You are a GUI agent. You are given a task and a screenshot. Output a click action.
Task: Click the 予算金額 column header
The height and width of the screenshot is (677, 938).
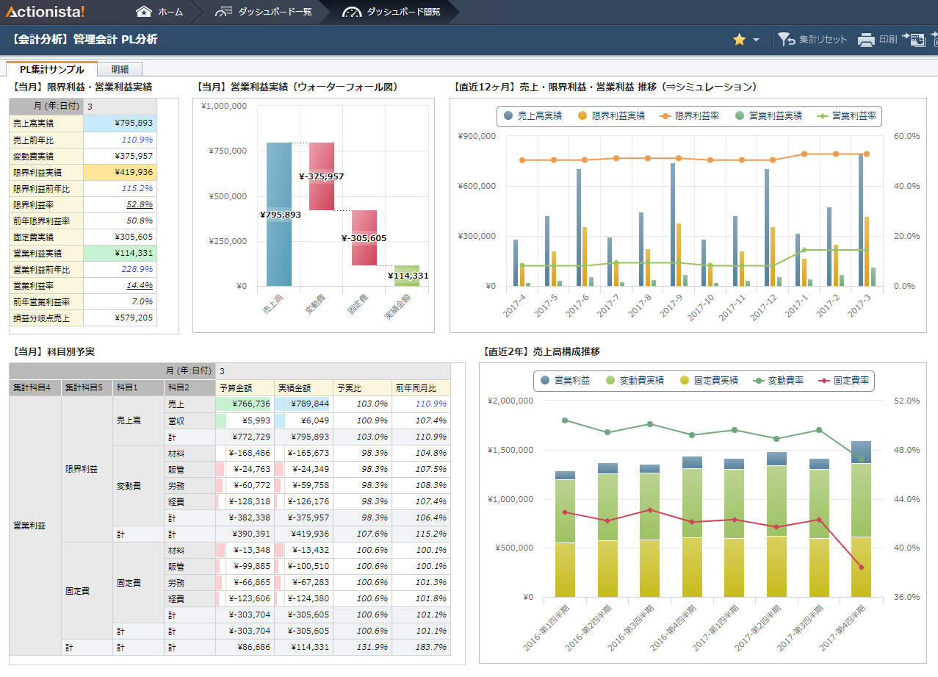click(244, 388)
